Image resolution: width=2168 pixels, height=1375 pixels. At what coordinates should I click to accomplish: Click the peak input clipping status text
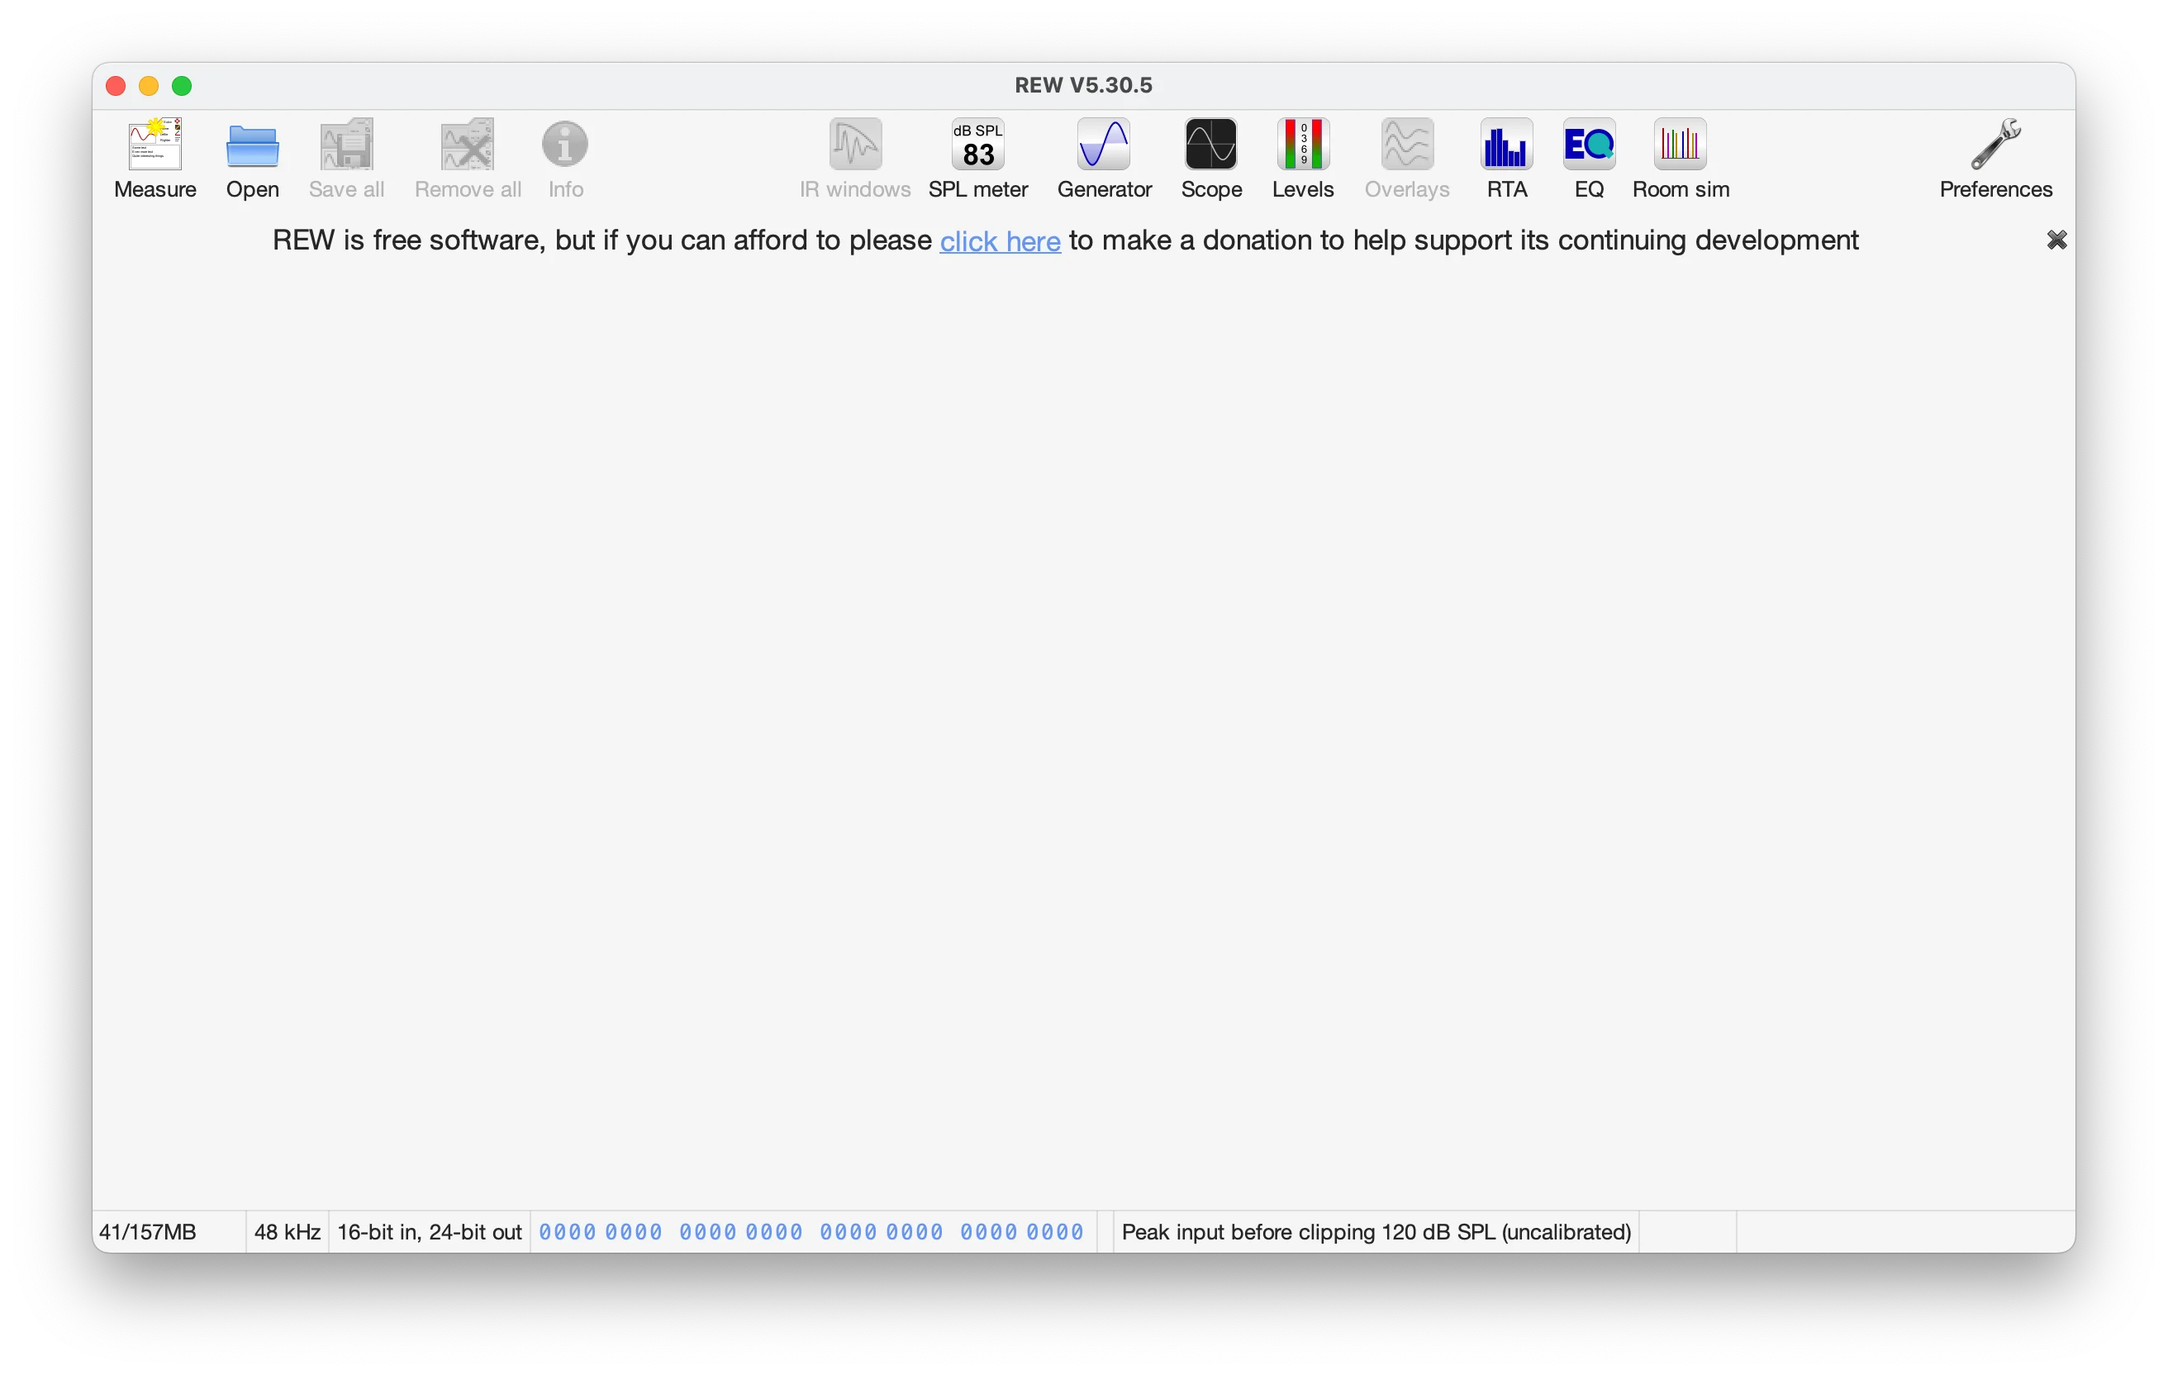tap(1376, 1232)
